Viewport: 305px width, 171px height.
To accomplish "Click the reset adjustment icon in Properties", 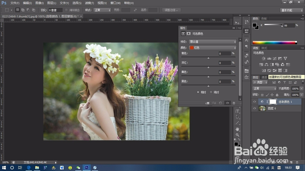I will tap(220, 103).
